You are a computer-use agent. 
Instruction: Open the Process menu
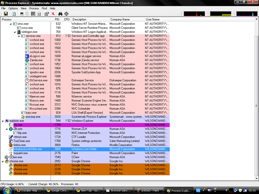[x=34, y=8]
